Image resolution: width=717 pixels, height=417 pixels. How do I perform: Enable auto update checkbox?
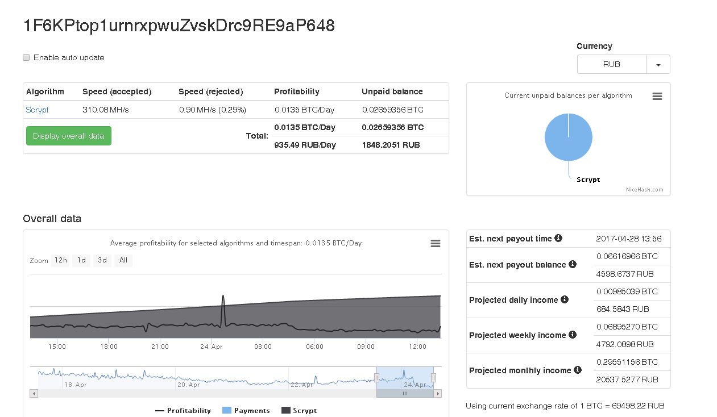[x=26, y=57]
